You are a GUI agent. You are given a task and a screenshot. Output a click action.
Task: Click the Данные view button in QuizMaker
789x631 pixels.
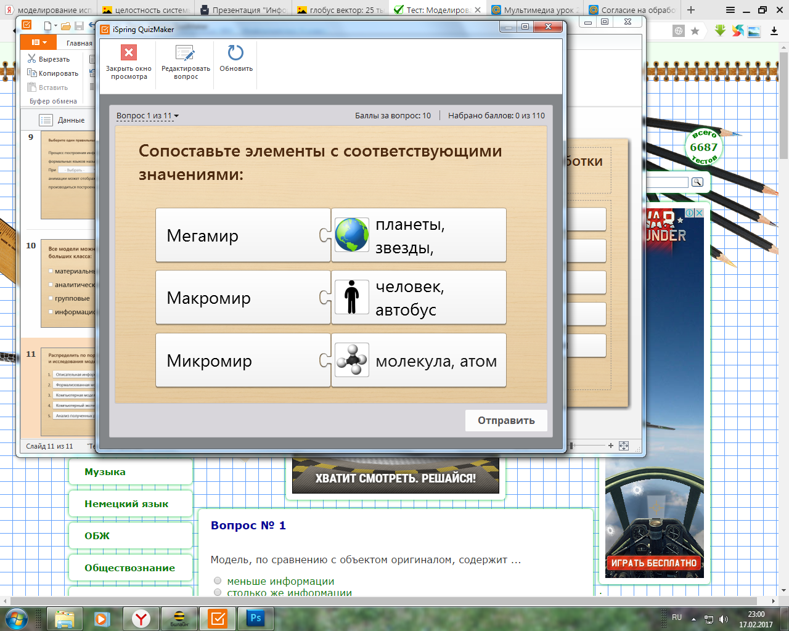[62, 120]
